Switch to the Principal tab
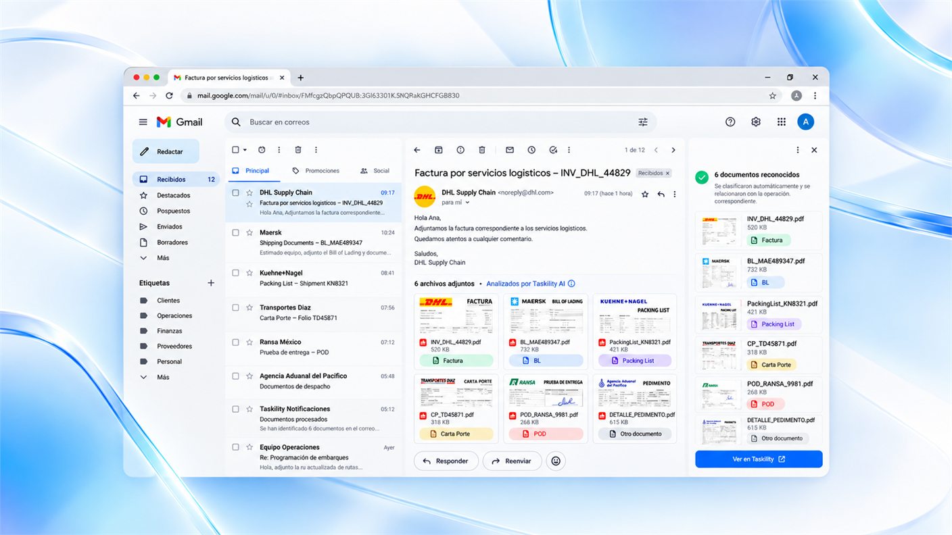 [251, 171]
